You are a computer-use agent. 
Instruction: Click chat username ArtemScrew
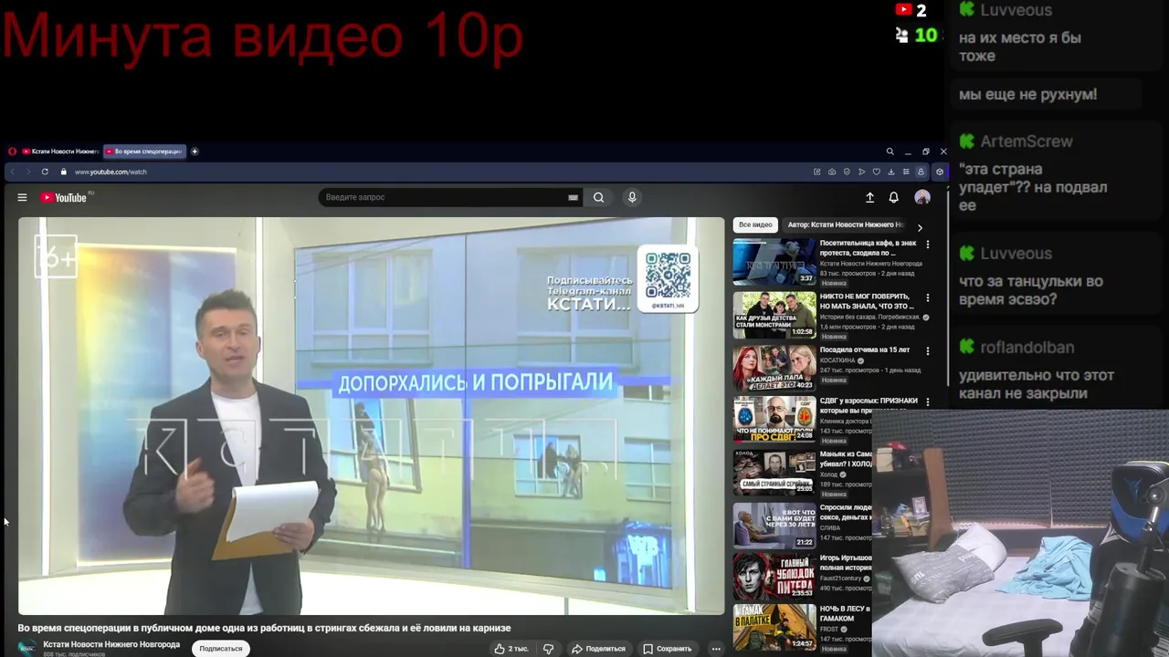tap(1027, 141)
